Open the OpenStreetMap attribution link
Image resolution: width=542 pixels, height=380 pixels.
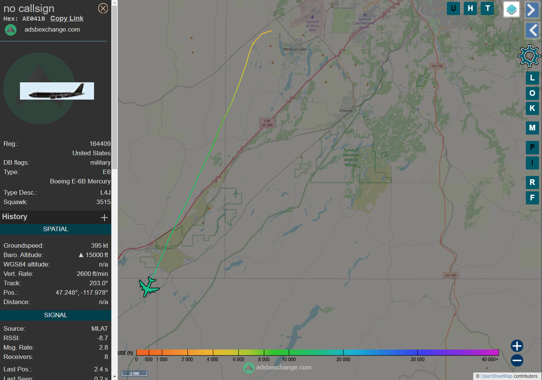[496, 376]
